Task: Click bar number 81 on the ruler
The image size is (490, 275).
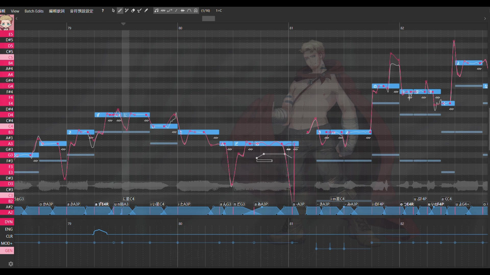Action: click(x=291, y=28)
